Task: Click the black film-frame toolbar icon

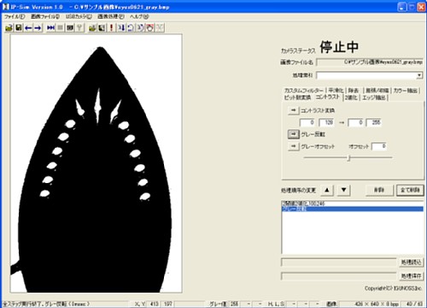Action: click(70, 27)
